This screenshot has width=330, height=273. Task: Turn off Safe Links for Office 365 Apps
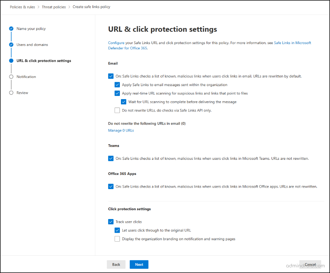[111, 186]
